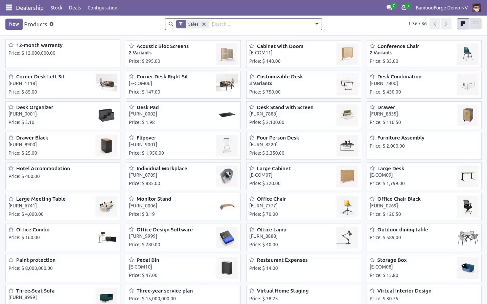
Task: Click the filter funnel icon in search
Action: (181, 24)
